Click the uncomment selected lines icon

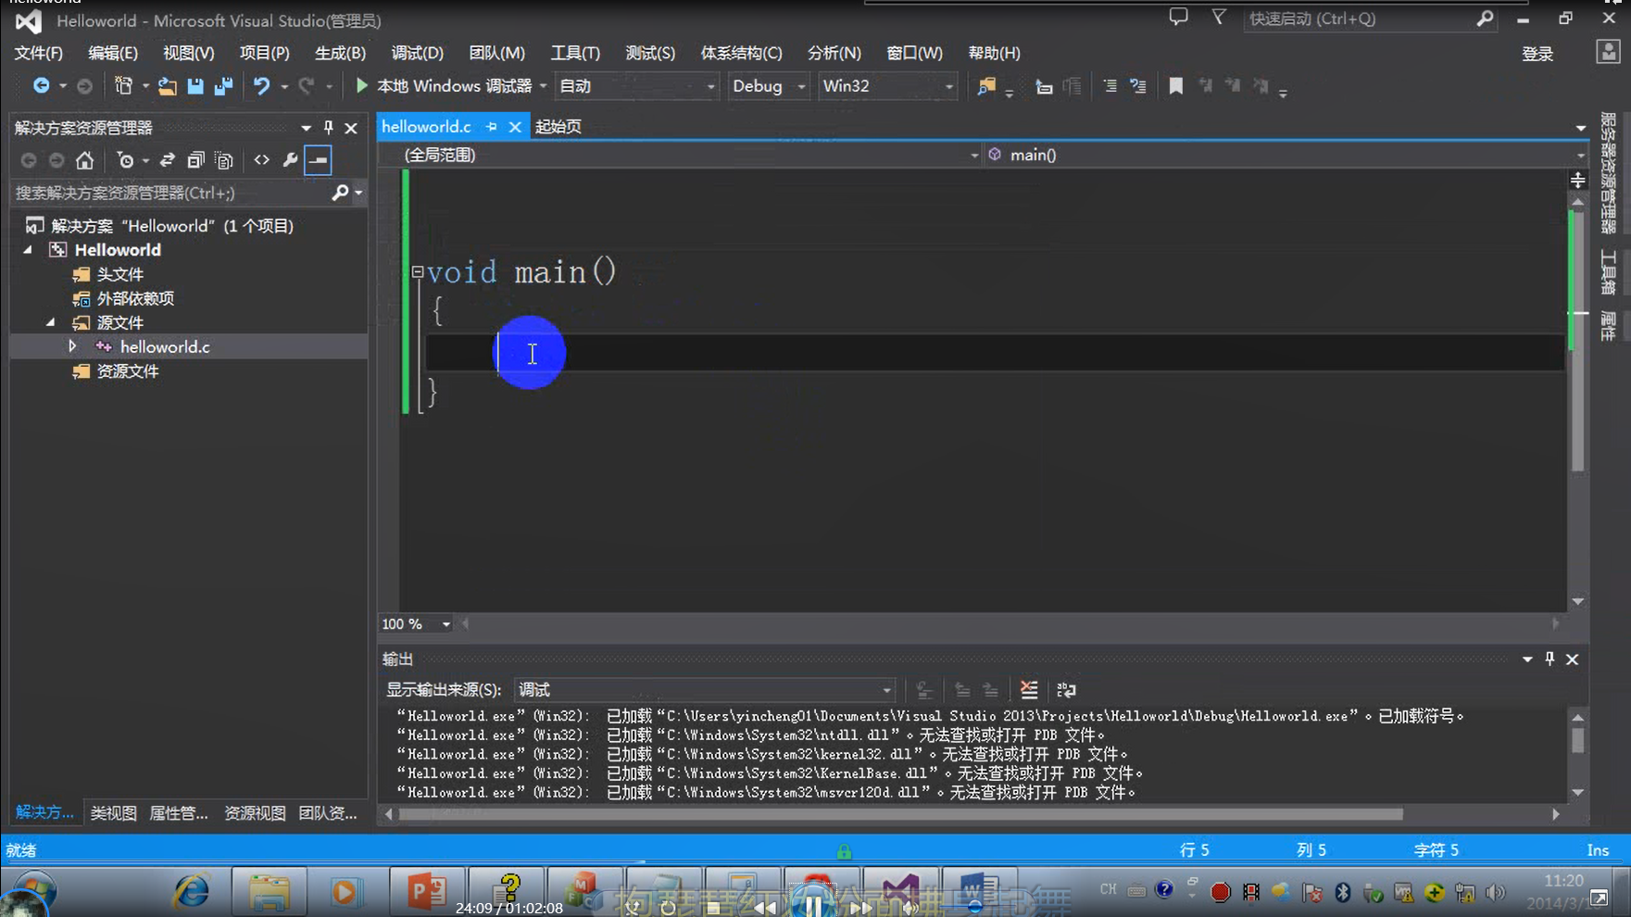(x=1138, y=85)
